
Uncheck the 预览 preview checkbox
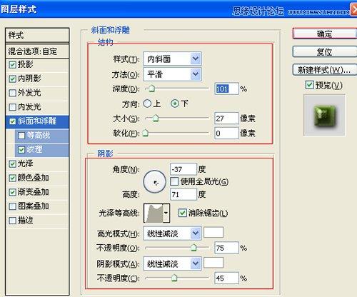click(x=309, y=85)
